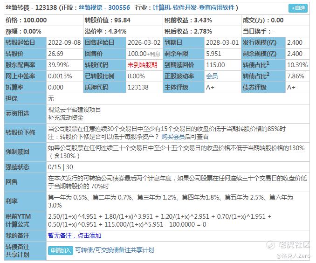316x263 pixels.
Task: Select the 转债占比2 value 7.86%
Action: tap(295, 76)
